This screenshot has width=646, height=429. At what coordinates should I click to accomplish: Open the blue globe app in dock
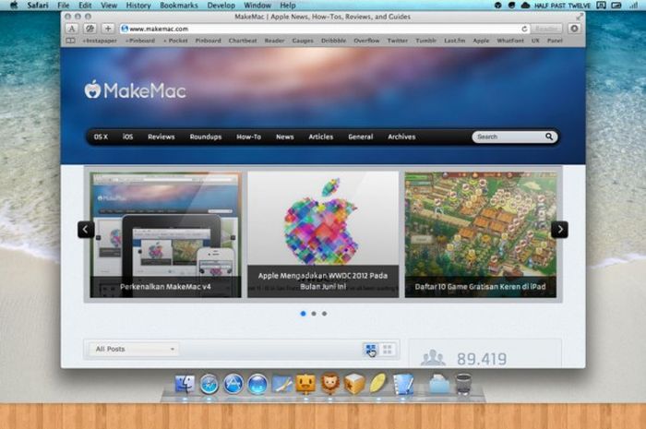[x=257, y=384]
